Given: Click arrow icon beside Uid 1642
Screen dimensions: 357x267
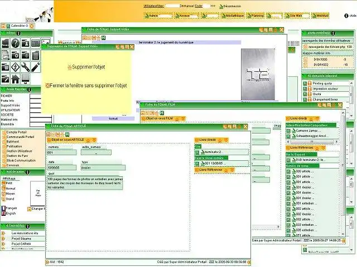Looking at the screenshot, I should (47, 262).
